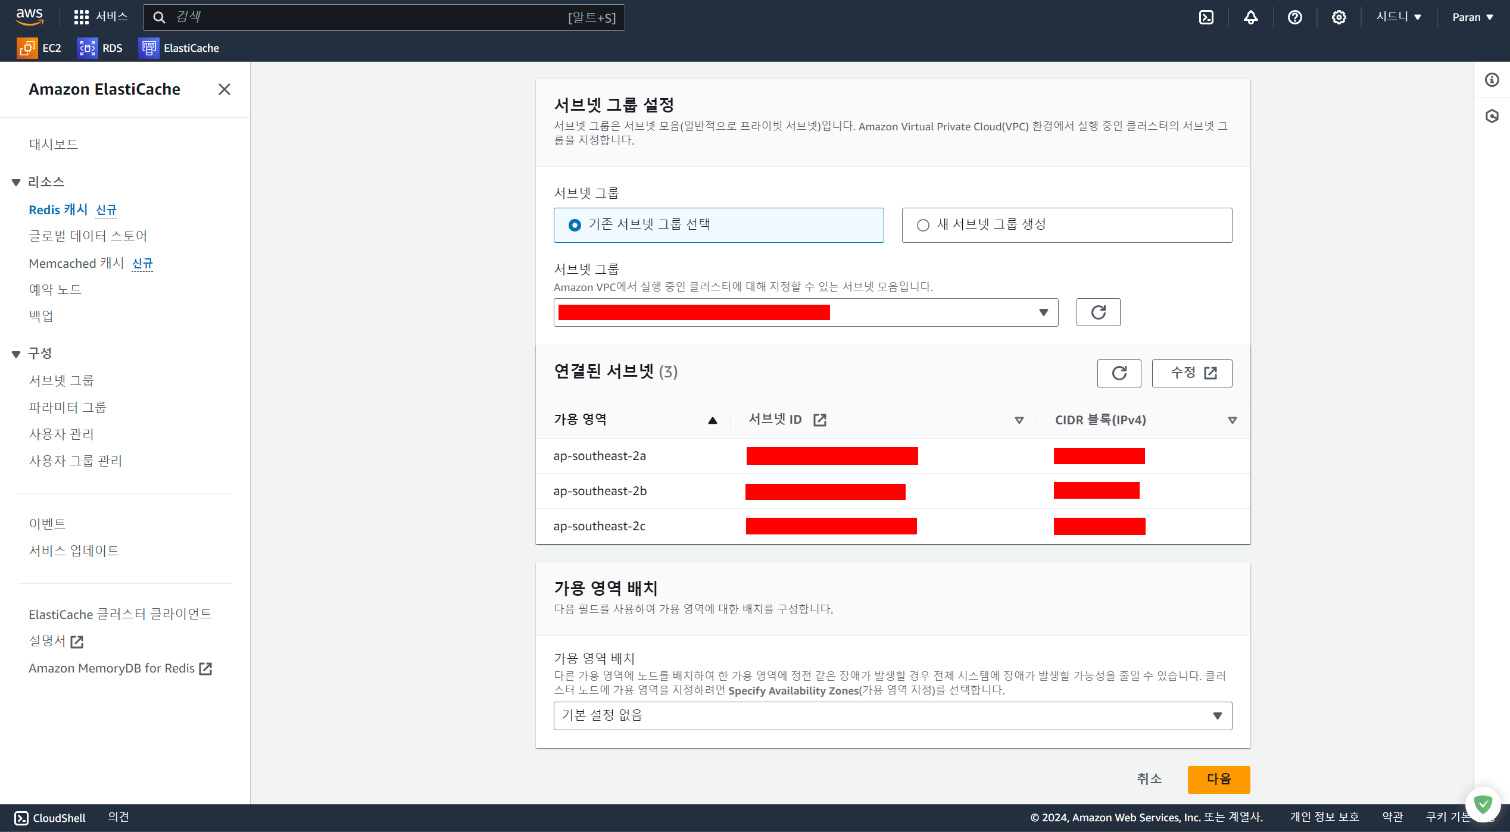Open the notifications bell

pyautogui.click(x=1250, y=17)
